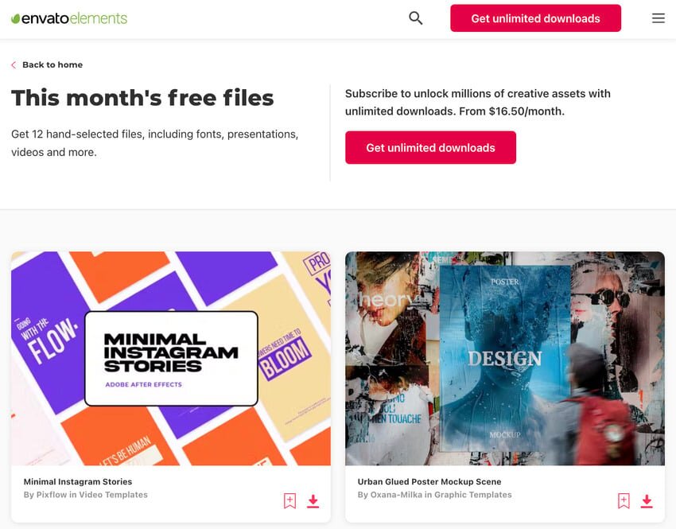676x529 pixels.
Task: Open Urban Poster Mockup preview thumbnail
Action: (505, 358)
